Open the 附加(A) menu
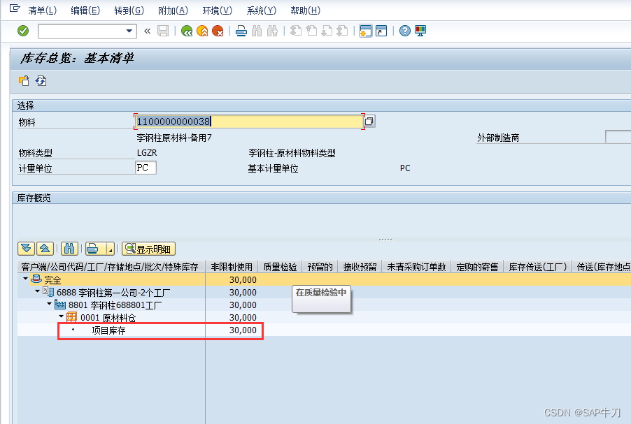 tap(173, 11)
